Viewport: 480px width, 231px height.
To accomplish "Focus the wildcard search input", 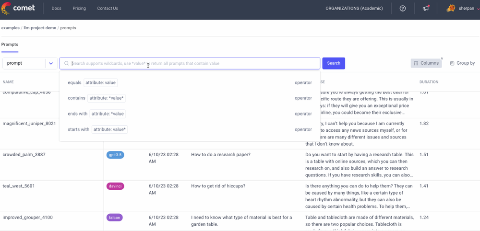I will pyautogui.click(x=190, y=64).
